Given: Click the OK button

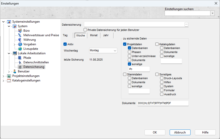Looking at the screenshot, I should pyautogui.click(x=155, y=132).
